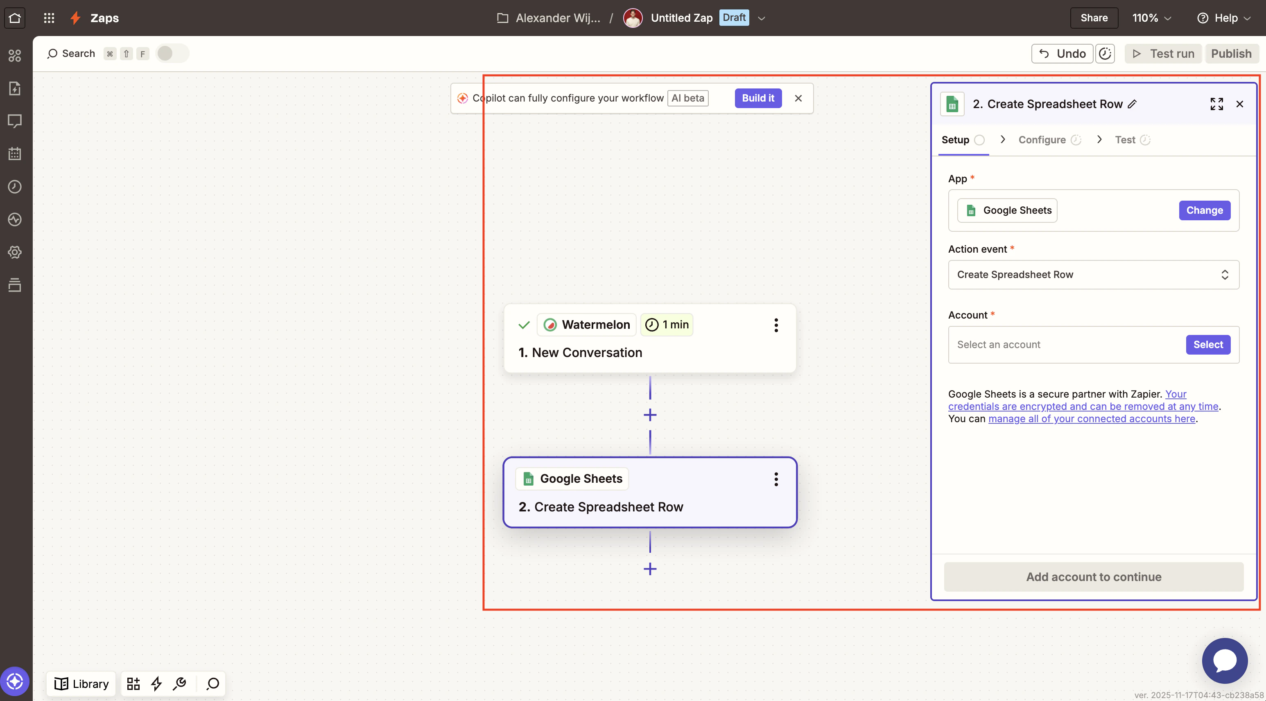Click the add-step grid icon in bottom toolbar

tap(133, 683)
